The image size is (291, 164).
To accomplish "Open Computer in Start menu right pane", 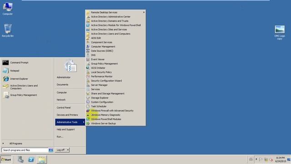I will pos(70,92).
